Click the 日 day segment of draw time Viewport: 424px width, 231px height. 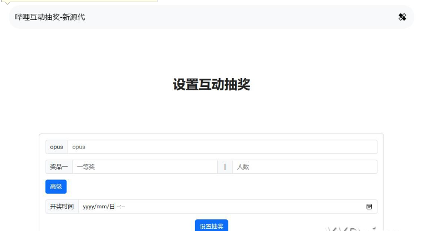(x=112, y=207)
